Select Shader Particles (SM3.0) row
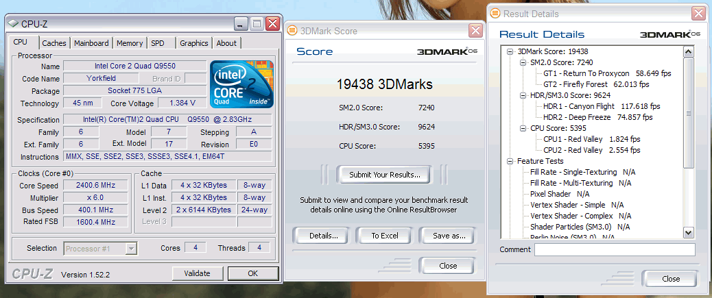The height and width of the screenshot is (298, 712). click(580, 227)
